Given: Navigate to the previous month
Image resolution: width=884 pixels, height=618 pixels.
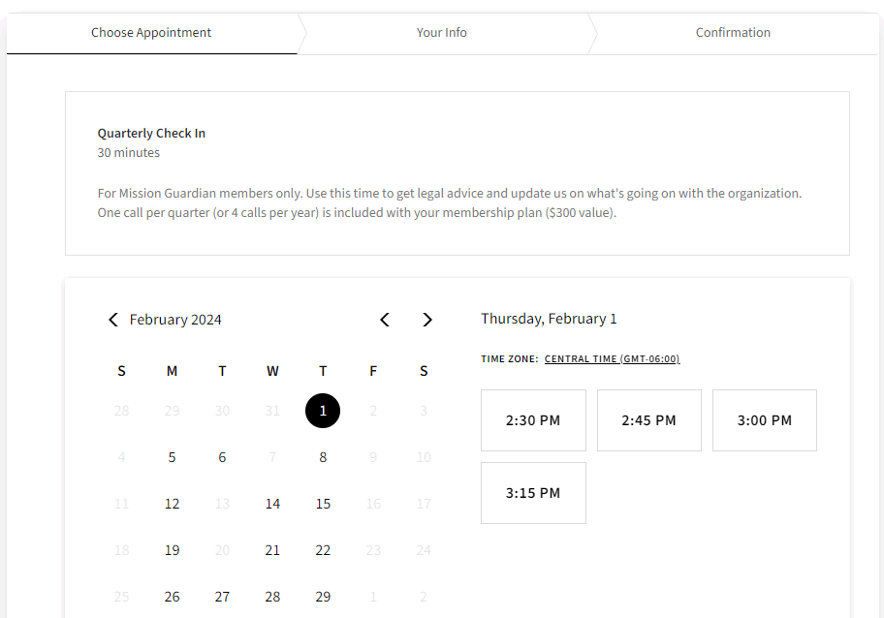Looking at the screenshot, I should tap(385, 319).
